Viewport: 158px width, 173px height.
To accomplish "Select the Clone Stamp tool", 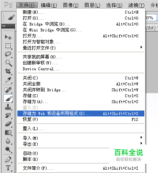I will (x=8, y=107).
